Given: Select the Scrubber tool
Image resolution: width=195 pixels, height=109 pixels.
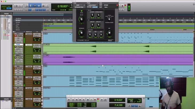Looking at the screenshot, I should [x=44, y=6].
